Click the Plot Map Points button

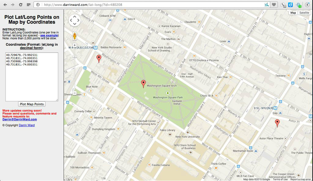tap(32, 104)
